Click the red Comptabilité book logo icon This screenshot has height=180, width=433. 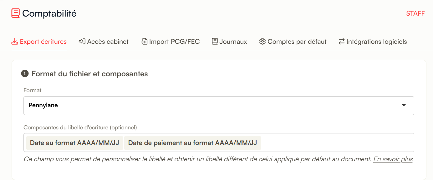click(16, 13)
